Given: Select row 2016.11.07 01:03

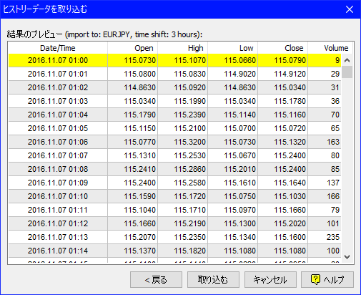Looking at the screenshot, I should 175,101.
